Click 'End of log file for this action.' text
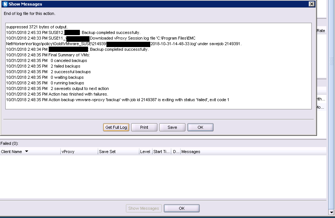 pyautogui.click(x=30, y=13)
